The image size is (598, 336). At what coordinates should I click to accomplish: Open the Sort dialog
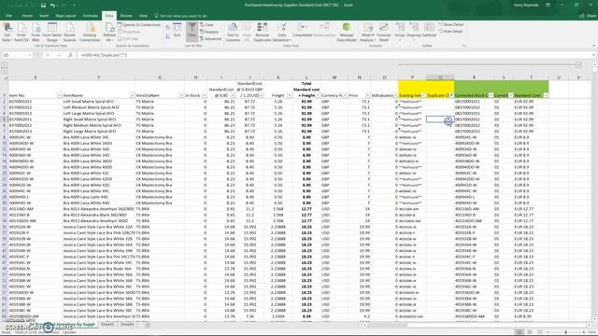[x=177, y=31]
